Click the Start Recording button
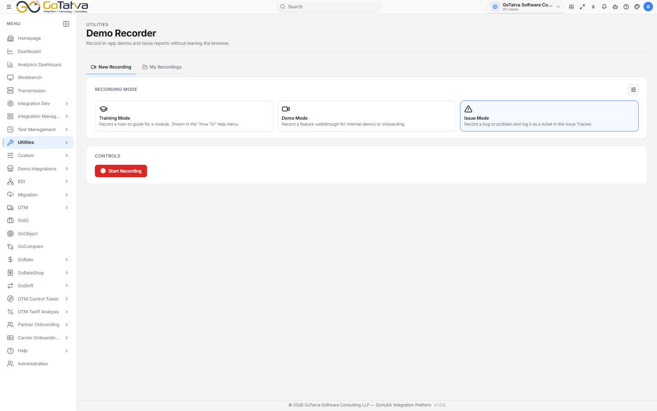Screen dimensions: 657x411 (121, 171)
